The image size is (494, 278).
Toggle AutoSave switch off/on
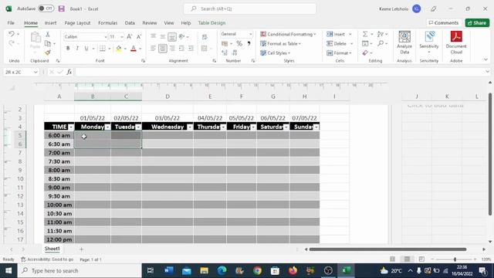click(x=46, y=8)
